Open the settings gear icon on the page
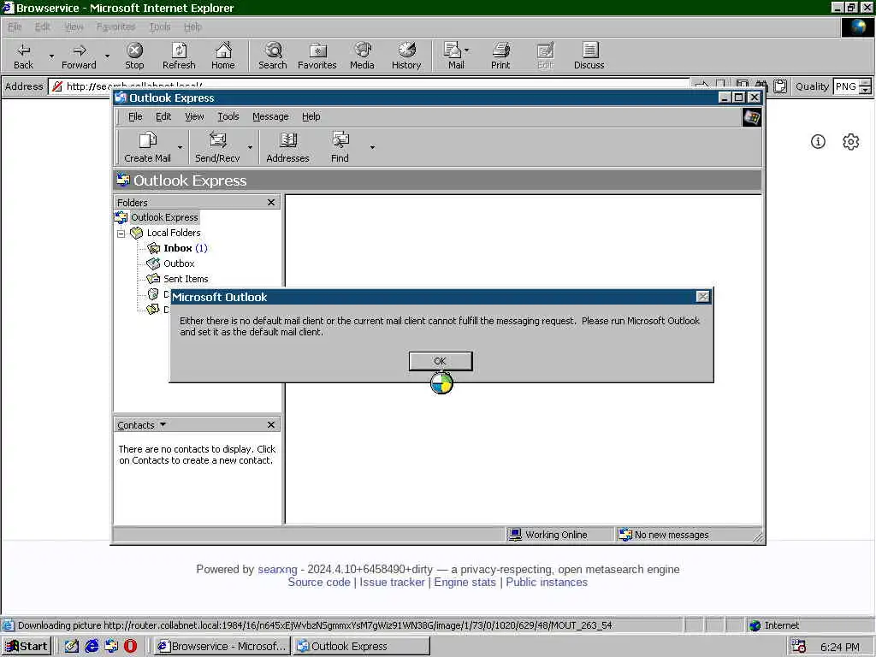876x657 pixels. 850,142
